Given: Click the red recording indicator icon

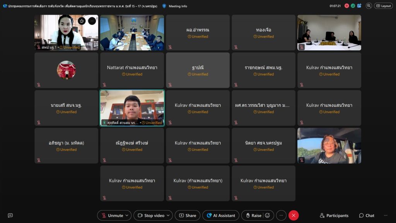Looking at the screenshot, I should (x=346, y=6).
